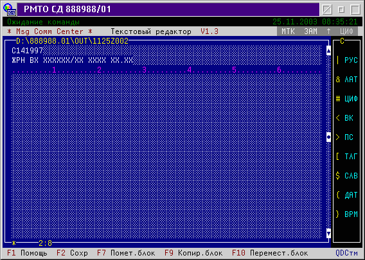Copy block with F9 Копир.блок

click(x=193, y=253)
